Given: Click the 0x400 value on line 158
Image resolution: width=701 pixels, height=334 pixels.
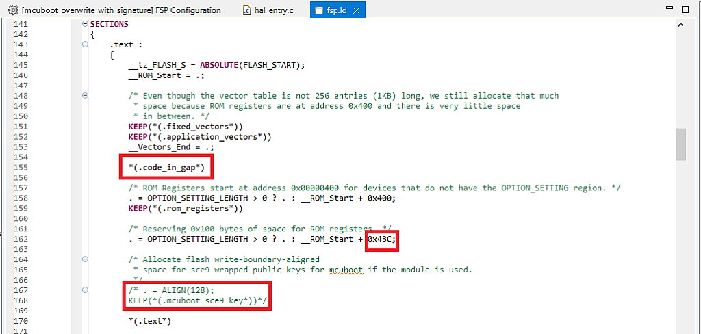Looking at the screenshot, I should tap(379, 198).
